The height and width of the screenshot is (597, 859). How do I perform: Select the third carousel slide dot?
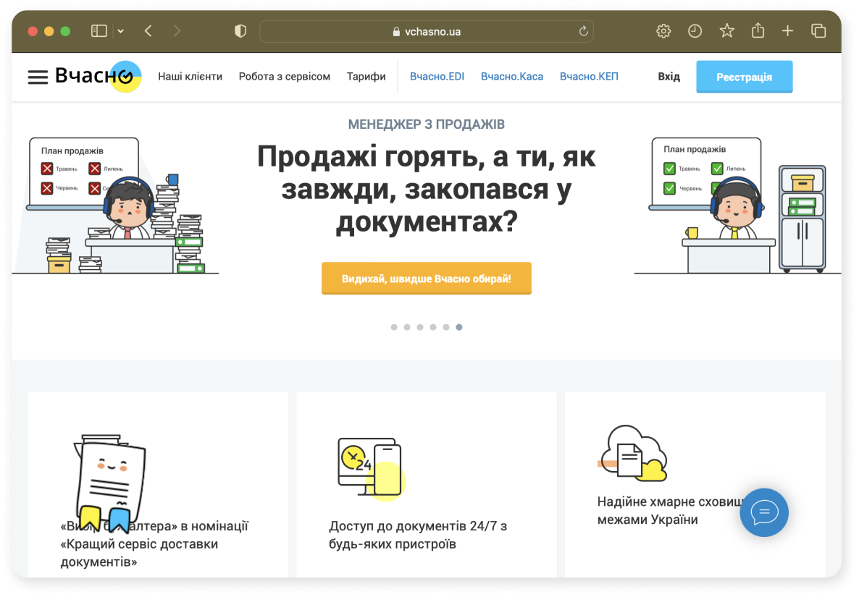click(420, 327)
